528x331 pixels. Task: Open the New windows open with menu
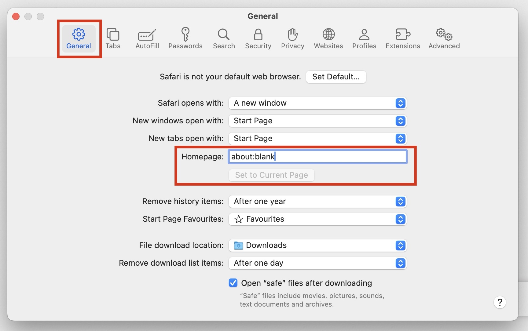[317, 121]
